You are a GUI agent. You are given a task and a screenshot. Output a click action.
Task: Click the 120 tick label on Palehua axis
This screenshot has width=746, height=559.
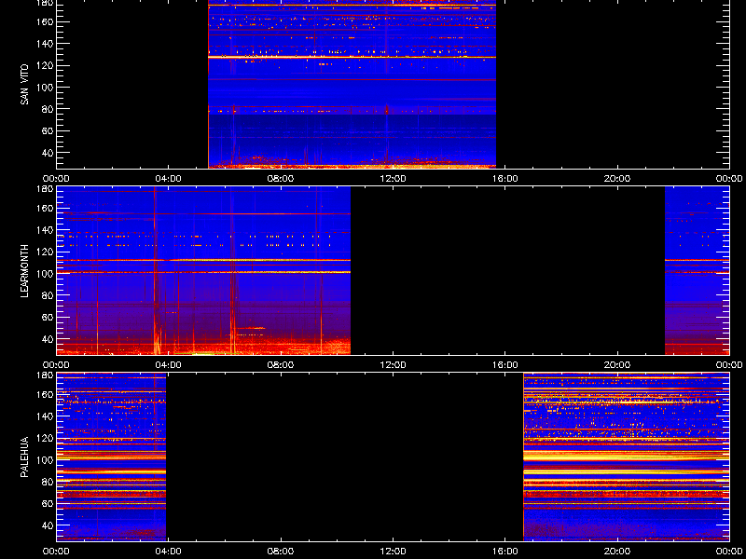coord(46,438)
